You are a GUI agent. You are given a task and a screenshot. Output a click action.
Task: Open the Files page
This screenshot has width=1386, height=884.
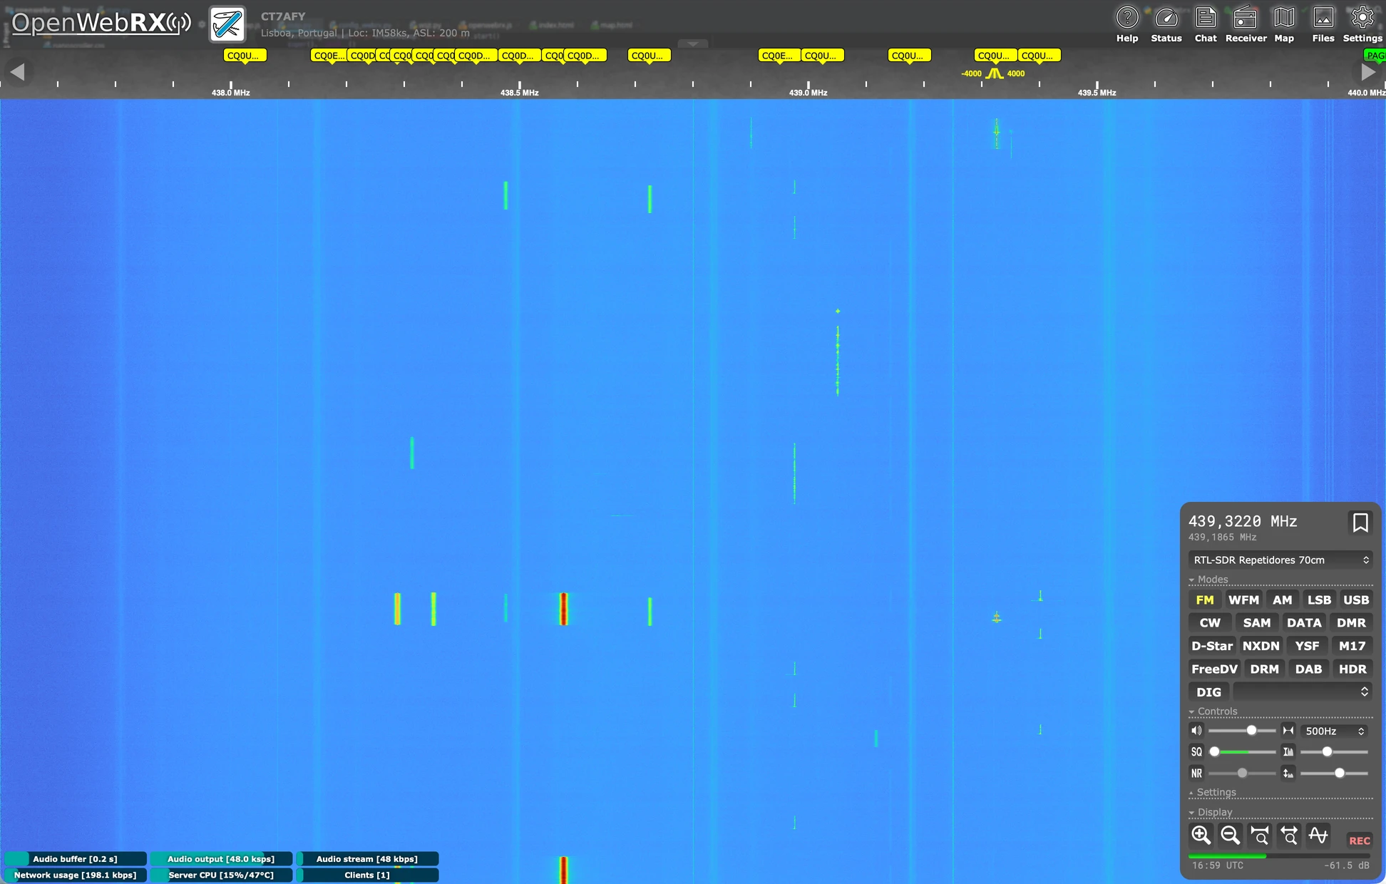pos(1323,24)
